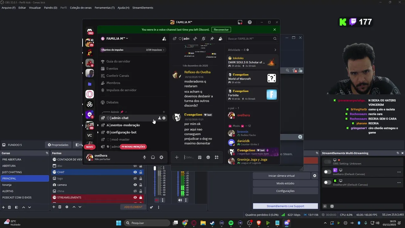Screen dimensions: 405x228
Task: Open source properties gear in Fontes toolbar
Action: (x=67, y=207)
